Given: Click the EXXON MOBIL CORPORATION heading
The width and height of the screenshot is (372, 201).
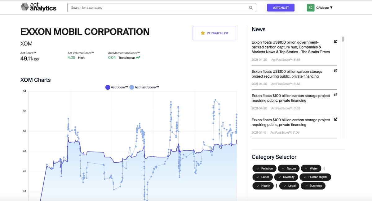Looking at the screenshot, I should coord(85,32).
